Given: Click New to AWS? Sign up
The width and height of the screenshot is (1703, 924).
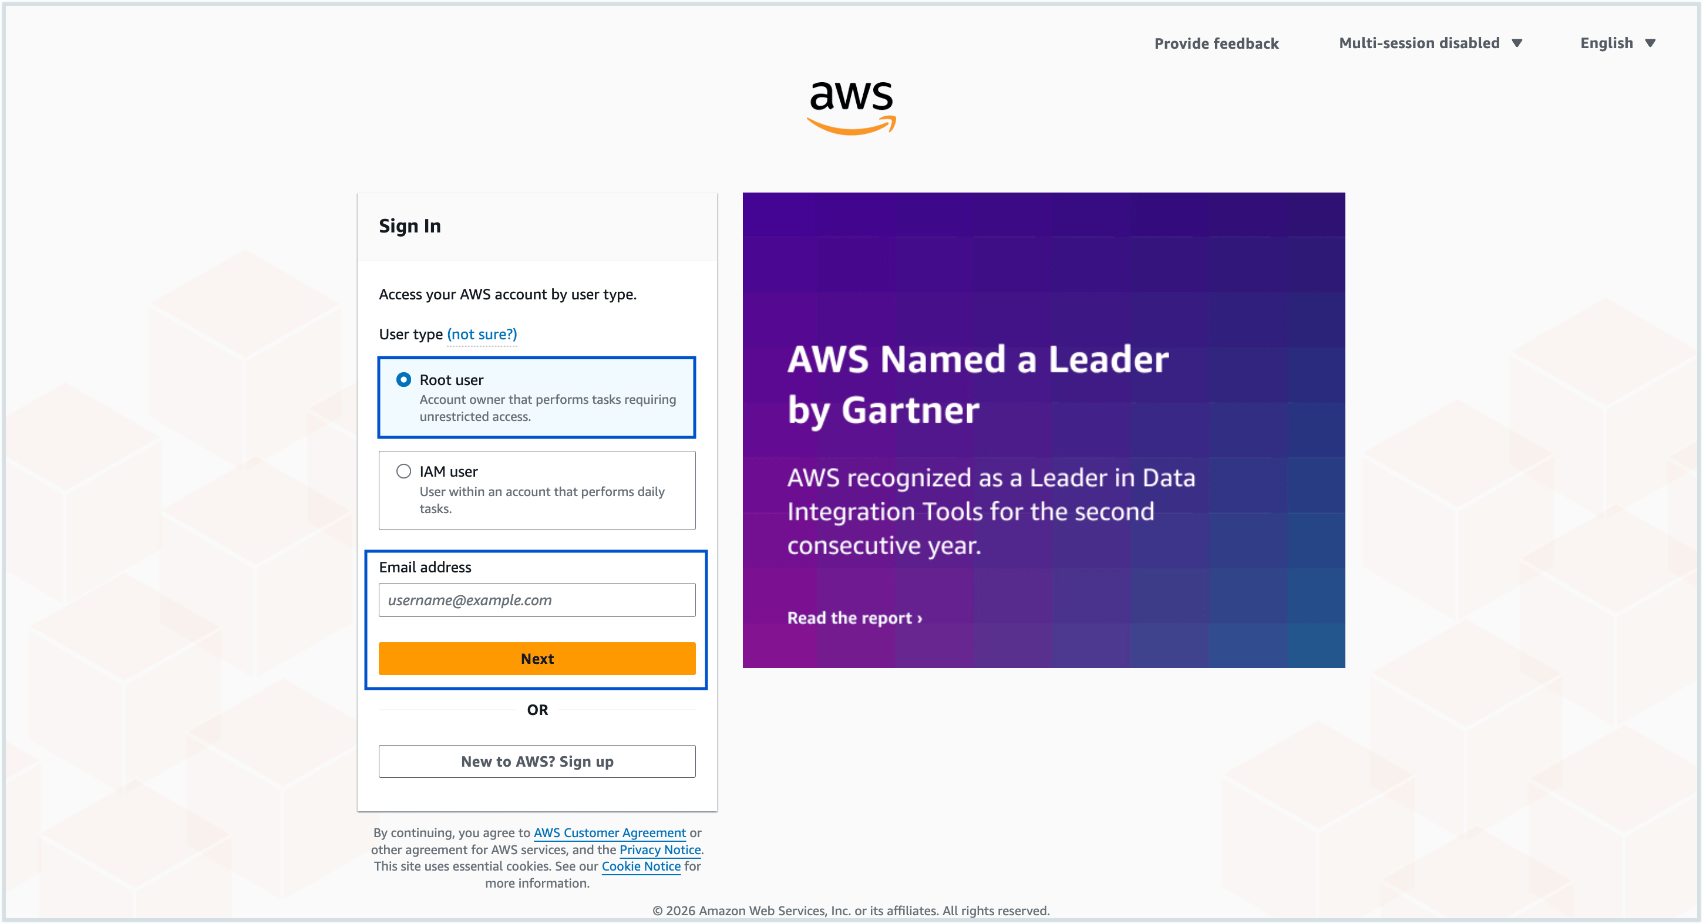Looking at the screenshot, I should coord(537,761).
